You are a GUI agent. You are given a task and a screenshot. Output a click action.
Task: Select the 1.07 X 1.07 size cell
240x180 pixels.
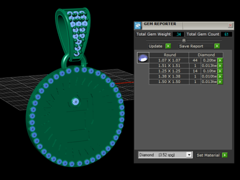(169, 60)
